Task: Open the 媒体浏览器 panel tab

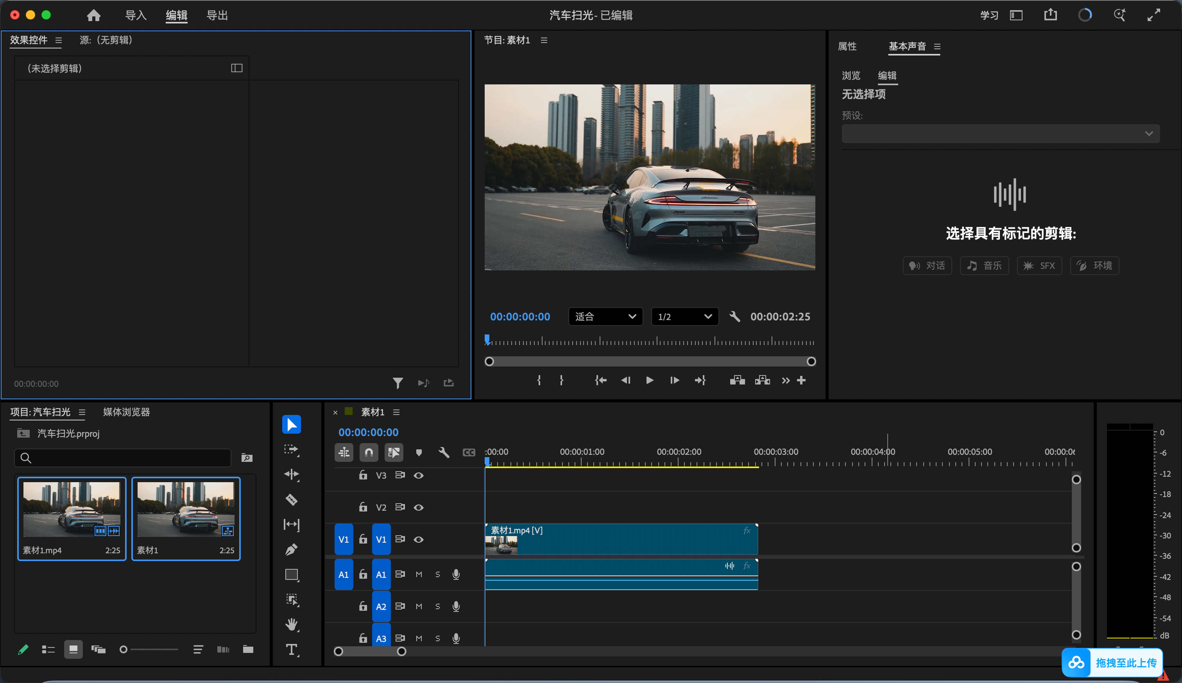Action: coord(126,412)
